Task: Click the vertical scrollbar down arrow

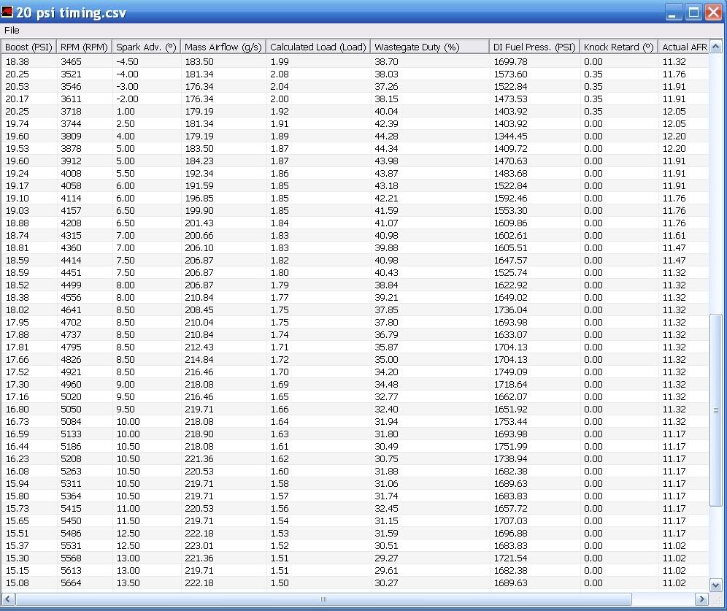Action: 716,584
